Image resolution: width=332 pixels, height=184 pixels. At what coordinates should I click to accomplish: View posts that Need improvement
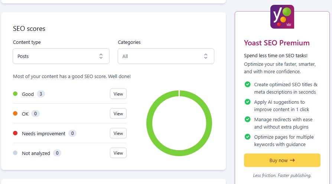pyautogui.click(x=118, y=133)
